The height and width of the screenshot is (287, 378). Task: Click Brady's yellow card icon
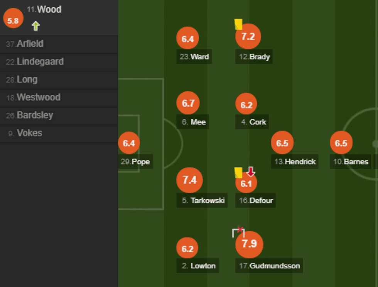click(x=238, y=24)
